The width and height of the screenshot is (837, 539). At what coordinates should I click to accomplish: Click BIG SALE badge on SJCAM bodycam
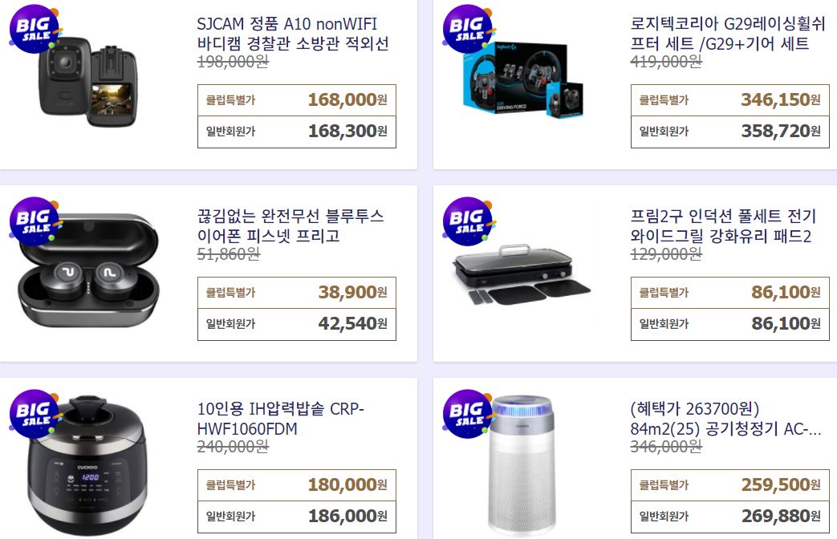tap(35, 29)
